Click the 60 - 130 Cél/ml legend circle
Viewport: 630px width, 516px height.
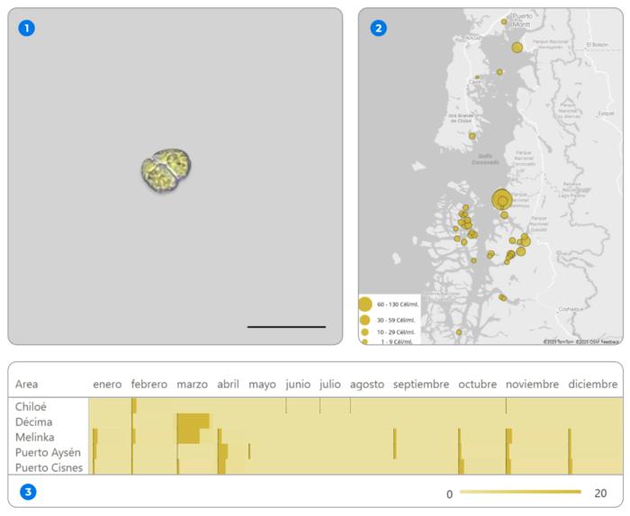click(365, 304)
